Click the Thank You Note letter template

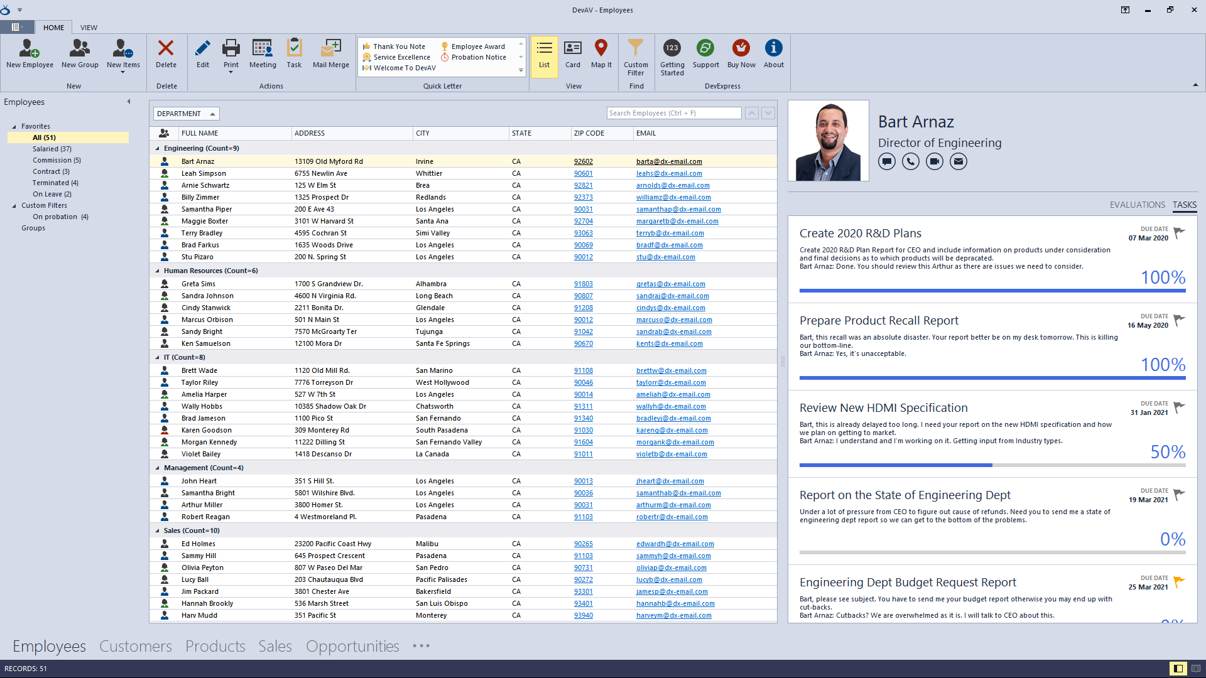pyautogui.click(x=394, y=46)
